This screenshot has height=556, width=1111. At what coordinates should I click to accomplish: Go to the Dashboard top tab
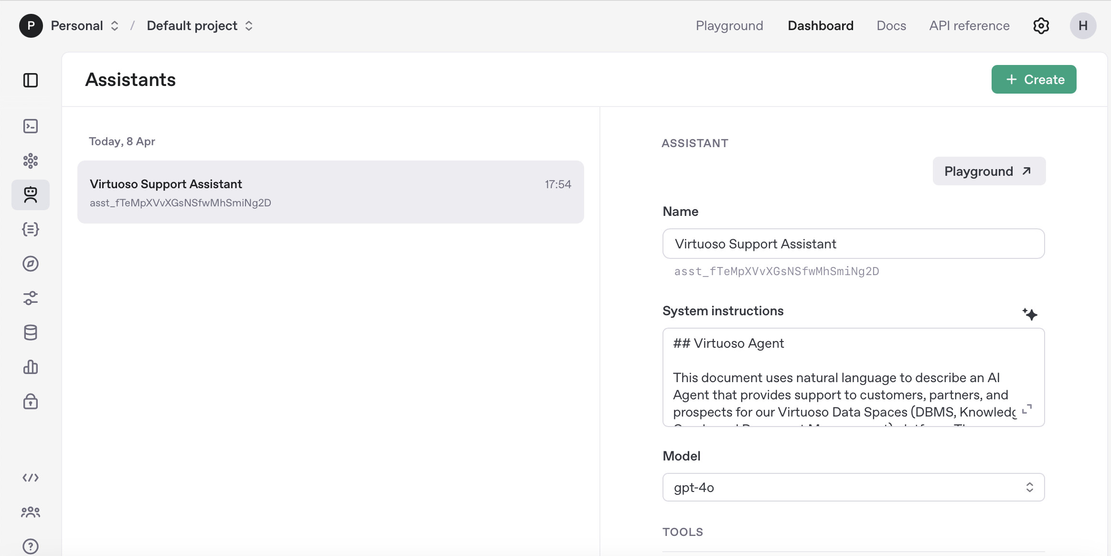point(821,26)
